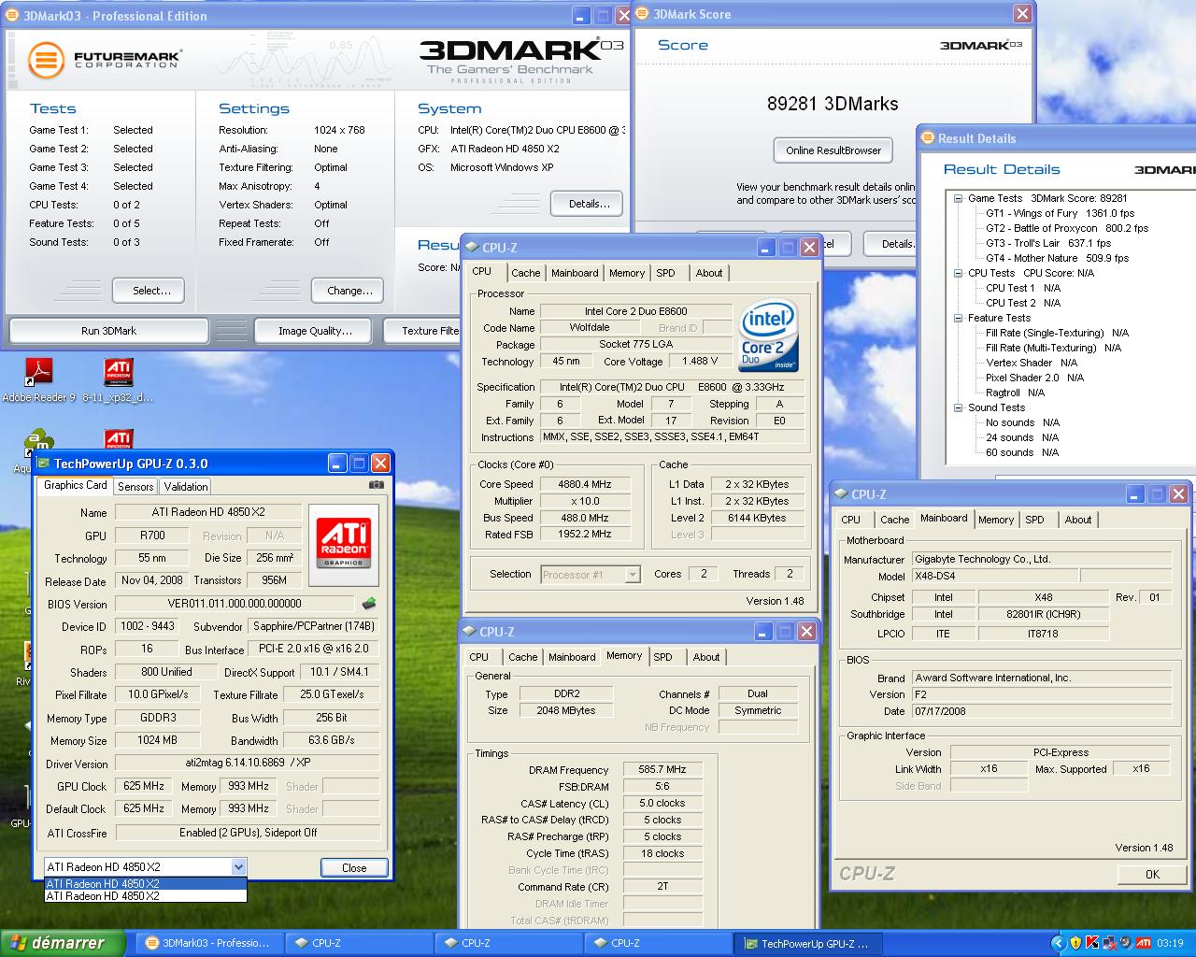Viewport: 1196px width, 957px height.
Task: Choose the highlighted ATI Radeon HD 4850 X2 entry
Action: point(146,883)
